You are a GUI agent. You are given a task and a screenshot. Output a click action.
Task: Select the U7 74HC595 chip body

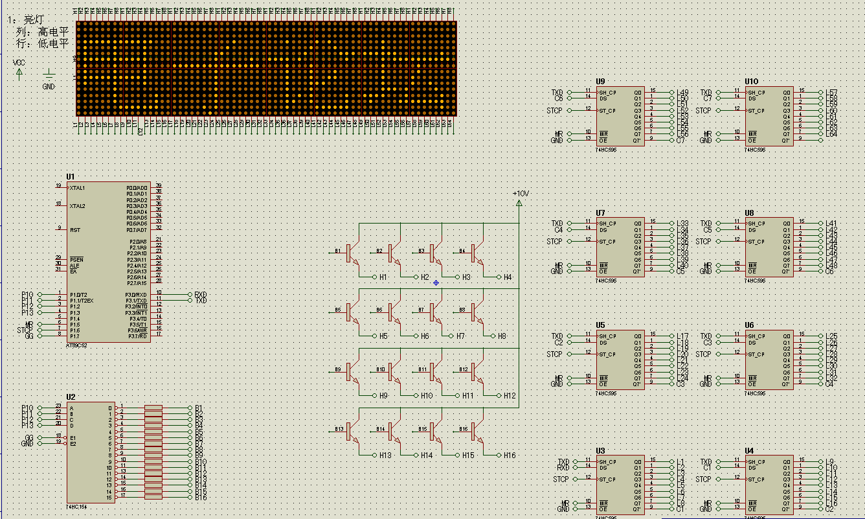pos(620,248)
